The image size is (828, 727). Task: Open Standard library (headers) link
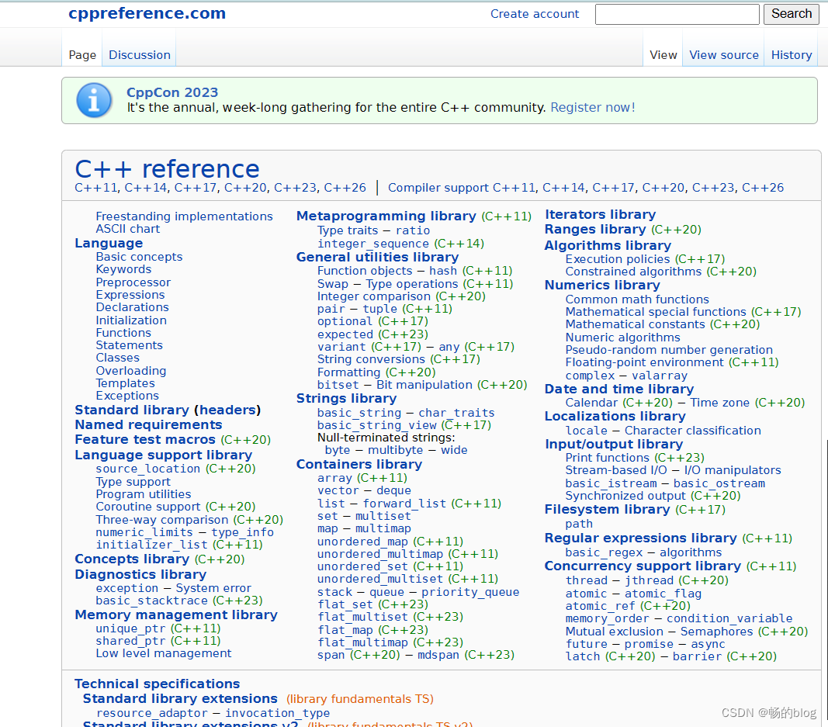pyautogui.click(x=168, y=410)
